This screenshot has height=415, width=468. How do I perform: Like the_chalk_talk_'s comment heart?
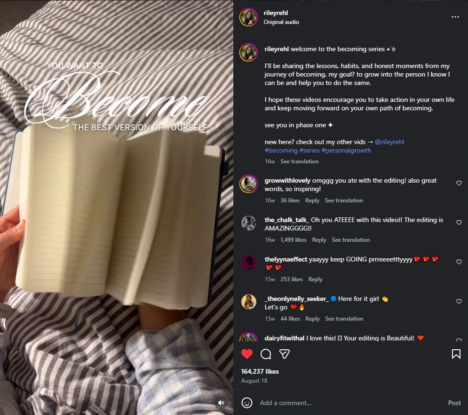[x=459, y=222]
